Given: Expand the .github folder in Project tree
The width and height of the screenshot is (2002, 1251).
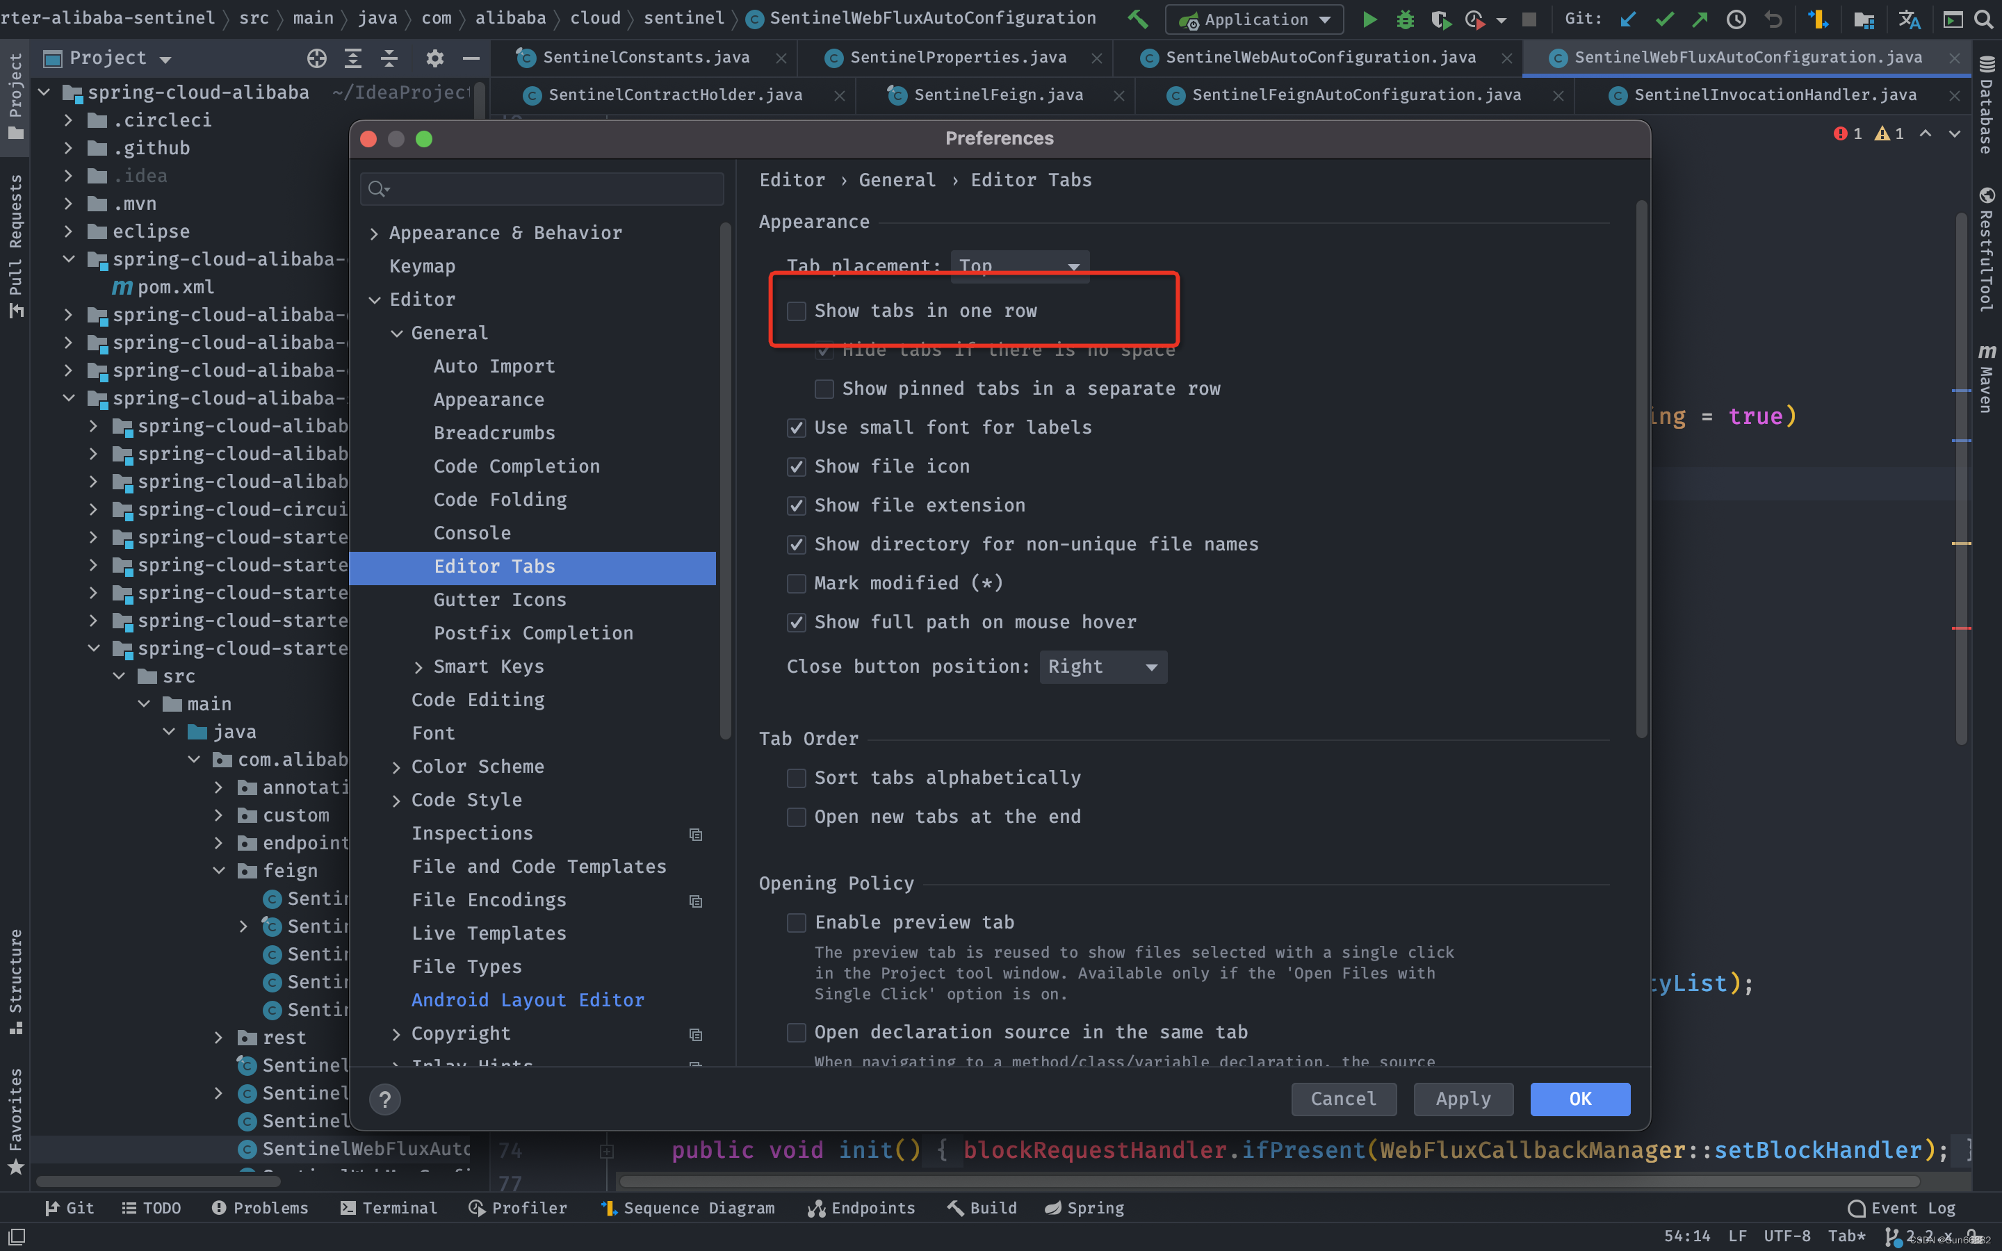Looking at the screenshot, I should point(69,148).
